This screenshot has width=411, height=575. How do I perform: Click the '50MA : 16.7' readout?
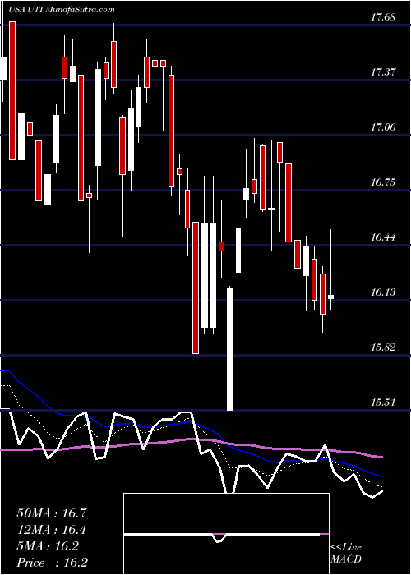coord(52,513)
